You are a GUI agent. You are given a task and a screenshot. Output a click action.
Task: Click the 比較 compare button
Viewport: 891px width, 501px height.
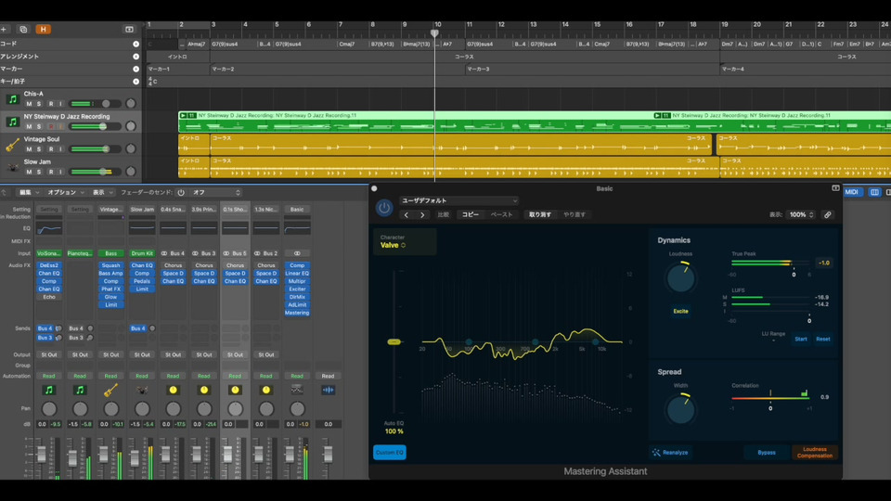tap(444, 214)
